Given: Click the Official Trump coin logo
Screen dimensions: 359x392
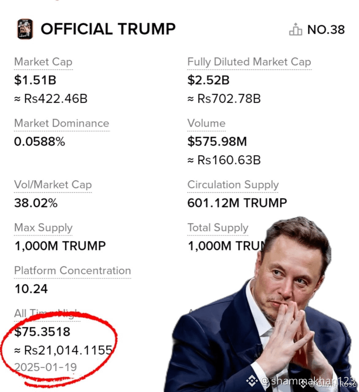Looking at the screenshot, I should [25, 29].
